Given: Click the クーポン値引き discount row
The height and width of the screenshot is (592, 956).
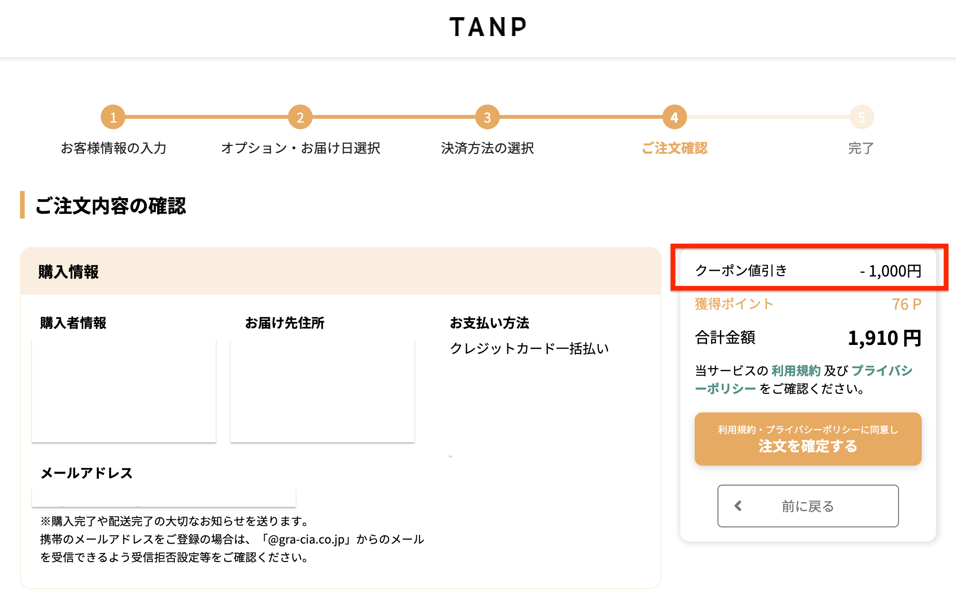Looking at the screenshot, I should tap(808, 271).
